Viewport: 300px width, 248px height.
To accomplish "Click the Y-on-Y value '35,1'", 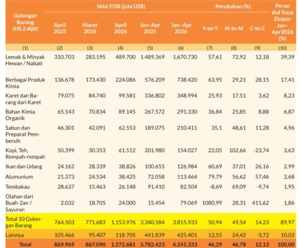I will pyautogui.click(x=217, y=128).
